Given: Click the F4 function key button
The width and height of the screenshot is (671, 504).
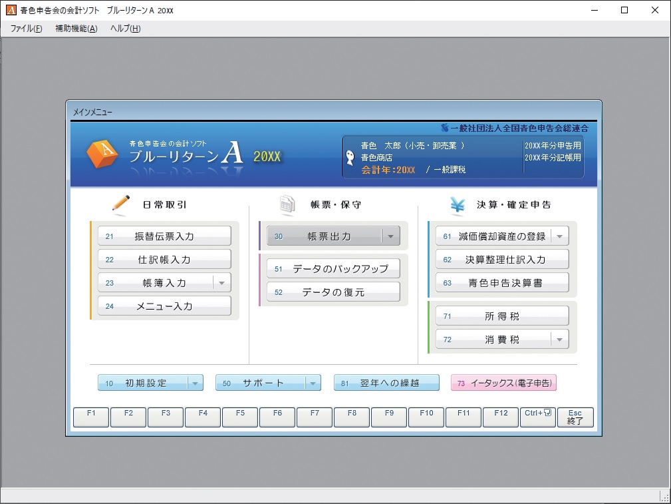Looking at the screenshot, I should point(203,417).
